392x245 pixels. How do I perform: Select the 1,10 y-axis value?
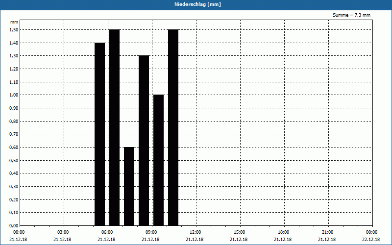point(14,82)
